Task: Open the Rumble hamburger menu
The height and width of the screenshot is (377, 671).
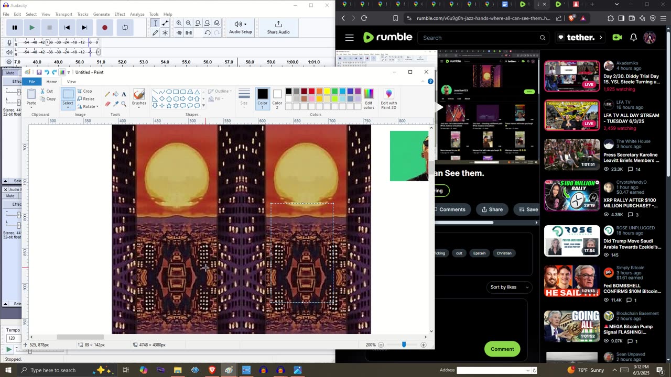Action: pyautogui.click(x=350, y=38)
